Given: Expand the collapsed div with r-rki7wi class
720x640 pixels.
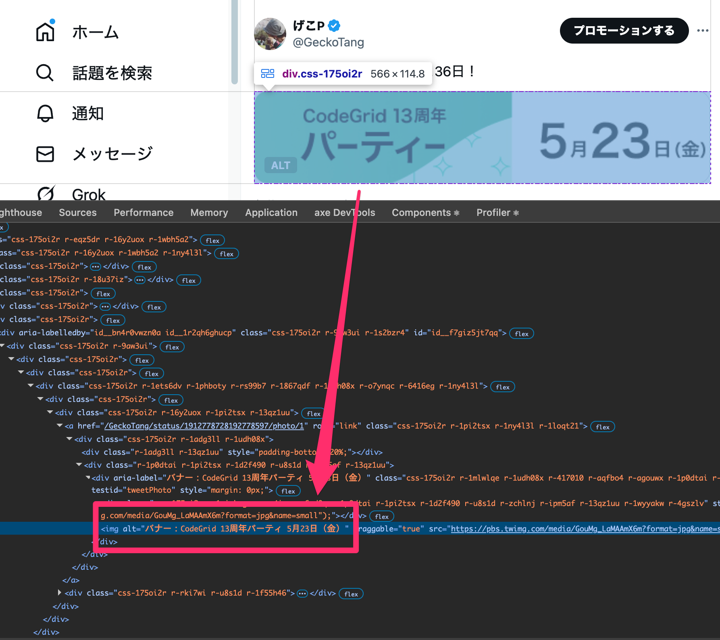Looking at the screenshot, I should [x=60, y=593].
